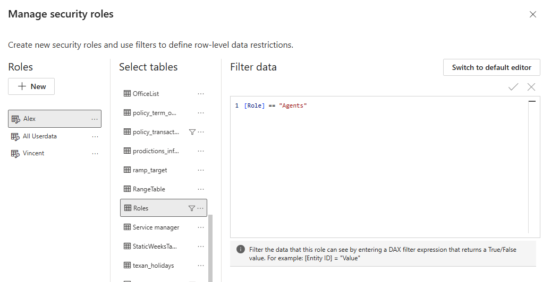The height and width of the screenshot is (282, 551).
Task: Click the X icon to discard filter changes
Action: coord(531,87)
